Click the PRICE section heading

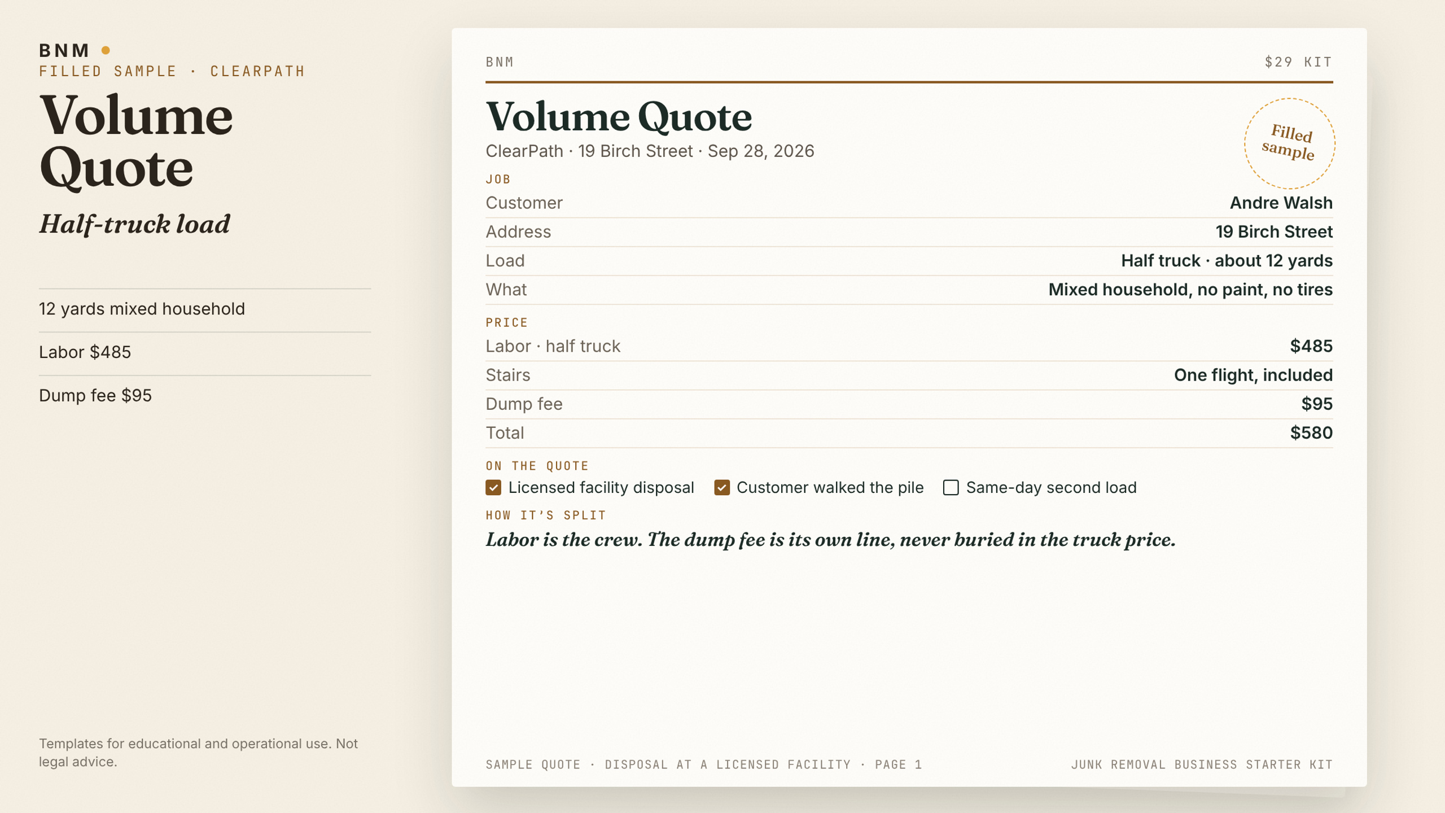pos(506,323)
